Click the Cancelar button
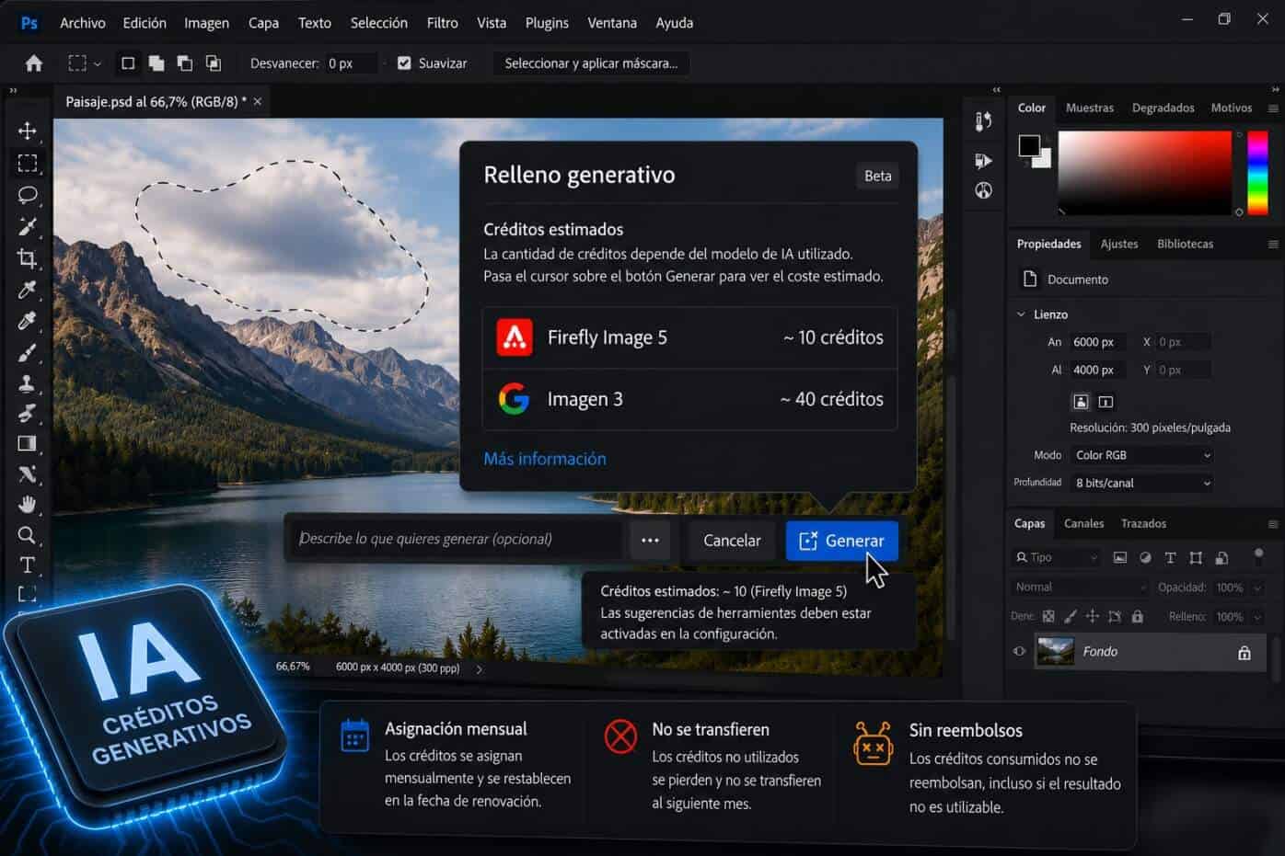 click(732, 541)
